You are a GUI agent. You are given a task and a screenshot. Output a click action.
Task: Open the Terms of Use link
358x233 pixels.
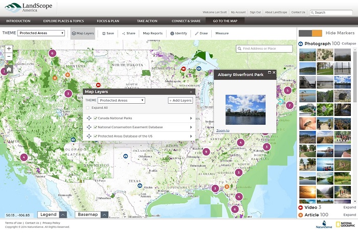pos(13,223)
